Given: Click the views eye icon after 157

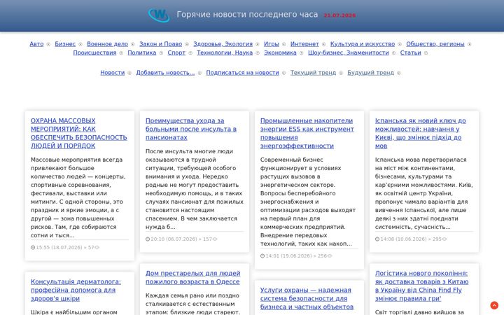Looking at the screenshot, I should click(215, 239).
